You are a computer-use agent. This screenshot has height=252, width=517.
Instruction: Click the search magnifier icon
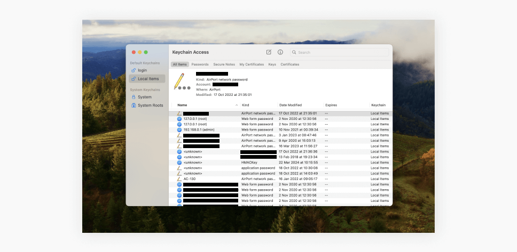(294, 52)
